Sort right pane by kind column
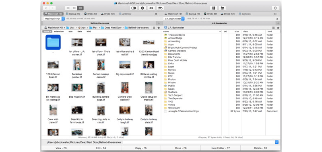This screenshot has width=322, height=152. tap(273, 32)
